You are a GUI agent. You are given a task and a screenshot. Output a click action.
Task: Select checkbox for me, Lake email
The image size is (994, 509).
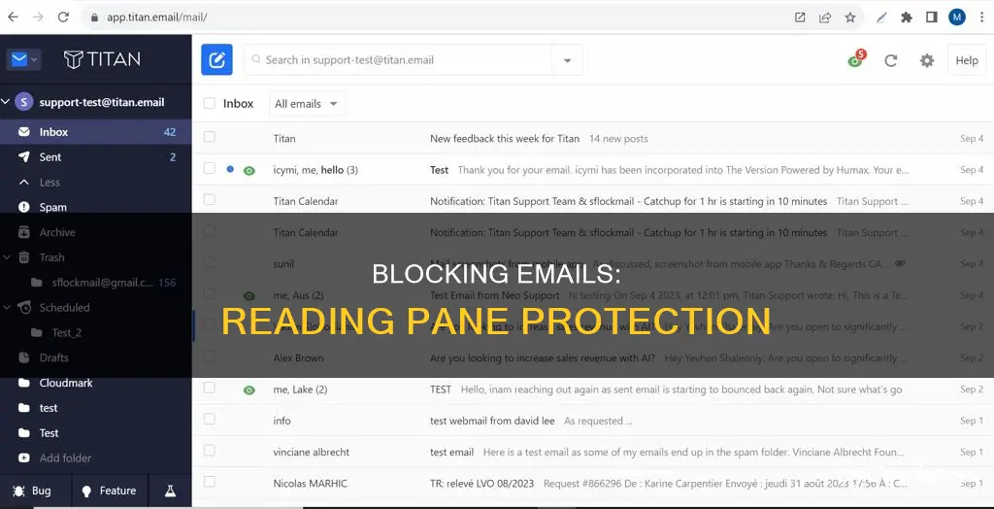point(210,388)
